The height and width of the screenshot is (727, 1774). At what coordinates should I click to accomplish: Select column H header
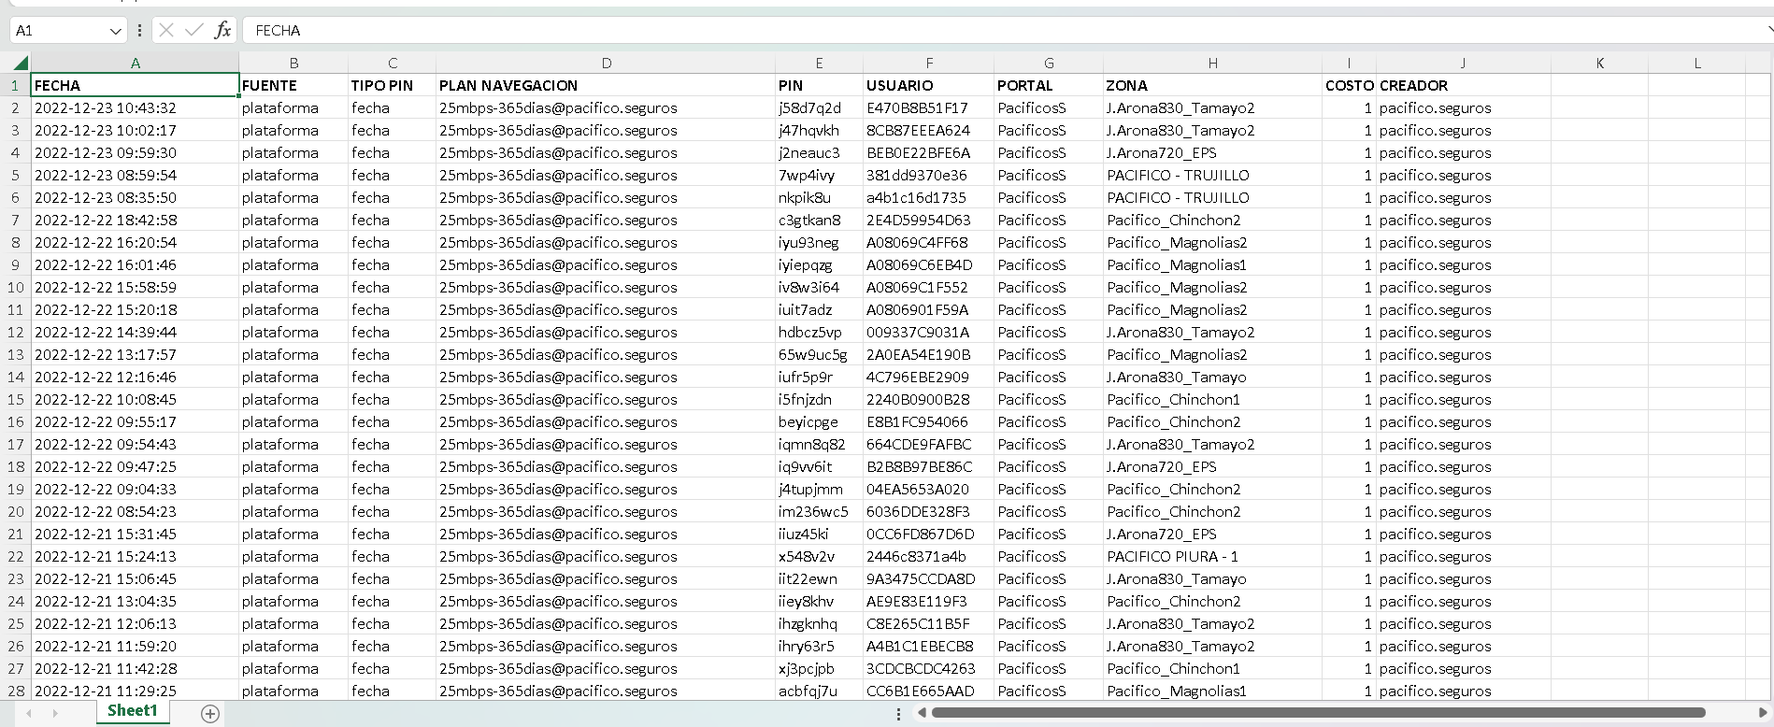[1212, 63]
